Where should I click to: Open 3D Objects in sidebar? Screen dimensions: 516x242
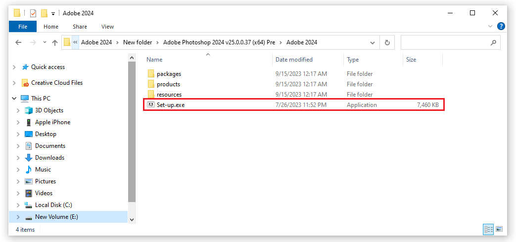coord(49,110)
